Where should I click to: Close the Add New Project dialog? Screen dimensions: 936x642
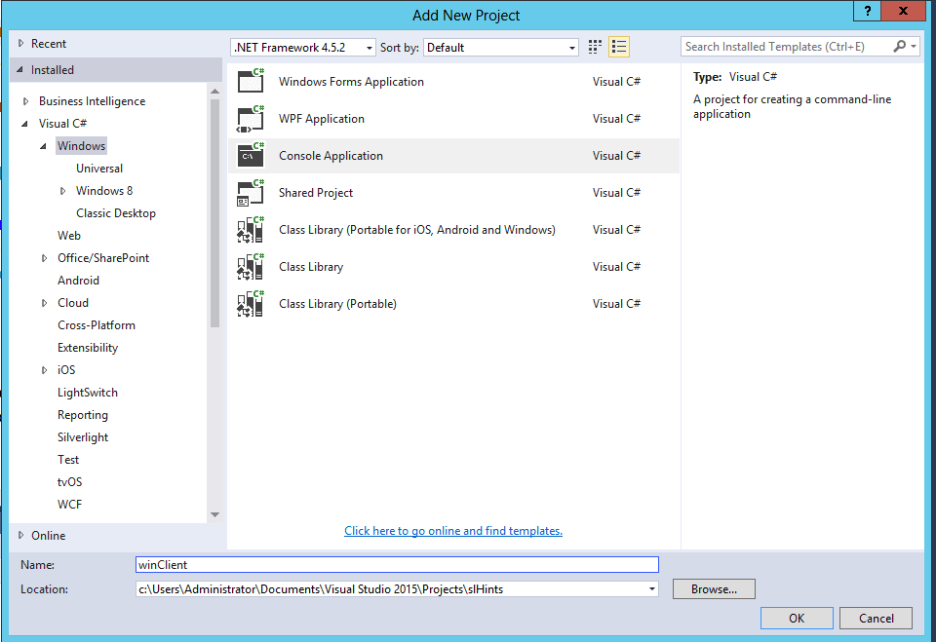click(x=903, y=11)
